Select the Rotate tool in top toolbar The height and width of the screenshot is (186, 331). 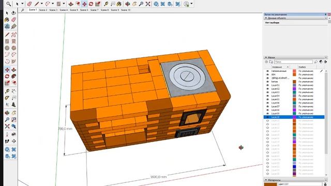pyautogui.click(x=91, y=4)
